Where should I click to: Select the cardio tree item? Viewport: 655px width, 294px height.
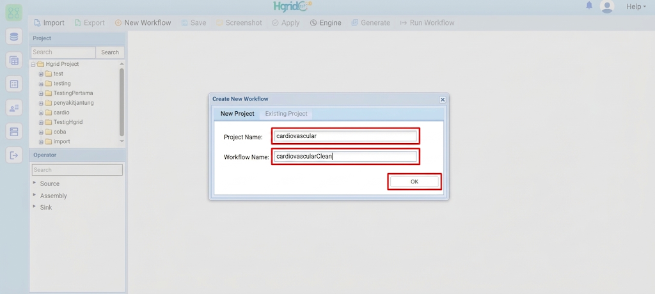[x=61, y=112]
